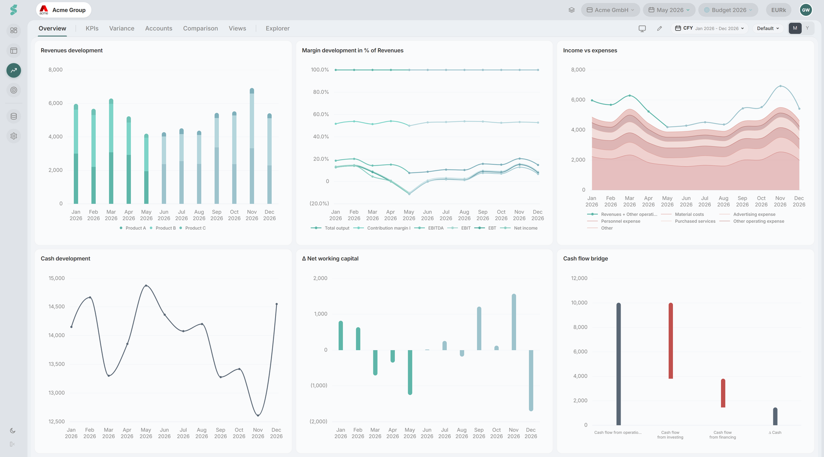Click the layers stack icon in header

(x=572, y=10)
